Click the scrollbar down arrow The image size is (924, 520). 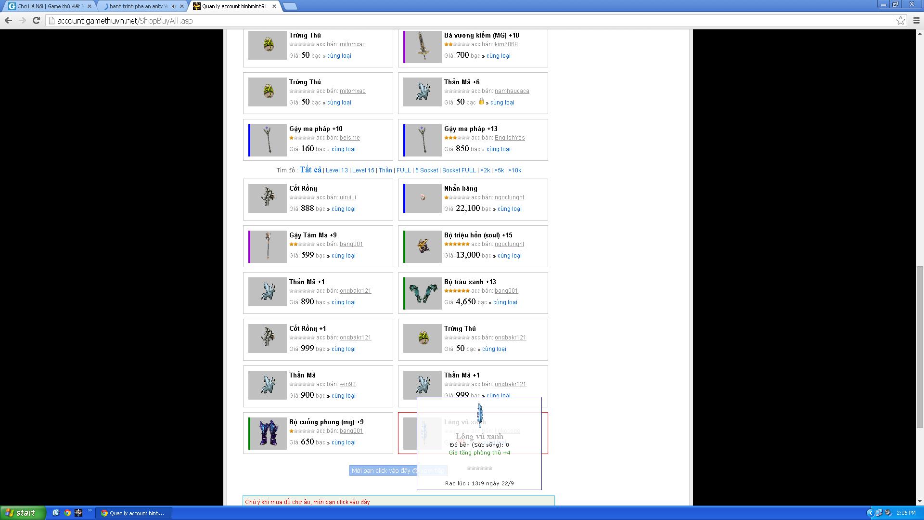(920, 501)
